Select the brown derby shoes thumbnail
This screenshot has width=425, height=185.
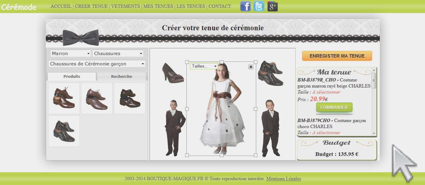(x=64, y=98)
